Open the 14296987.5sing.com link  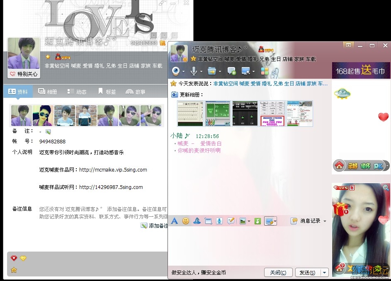pyautogui.click(x=111, y=187)
